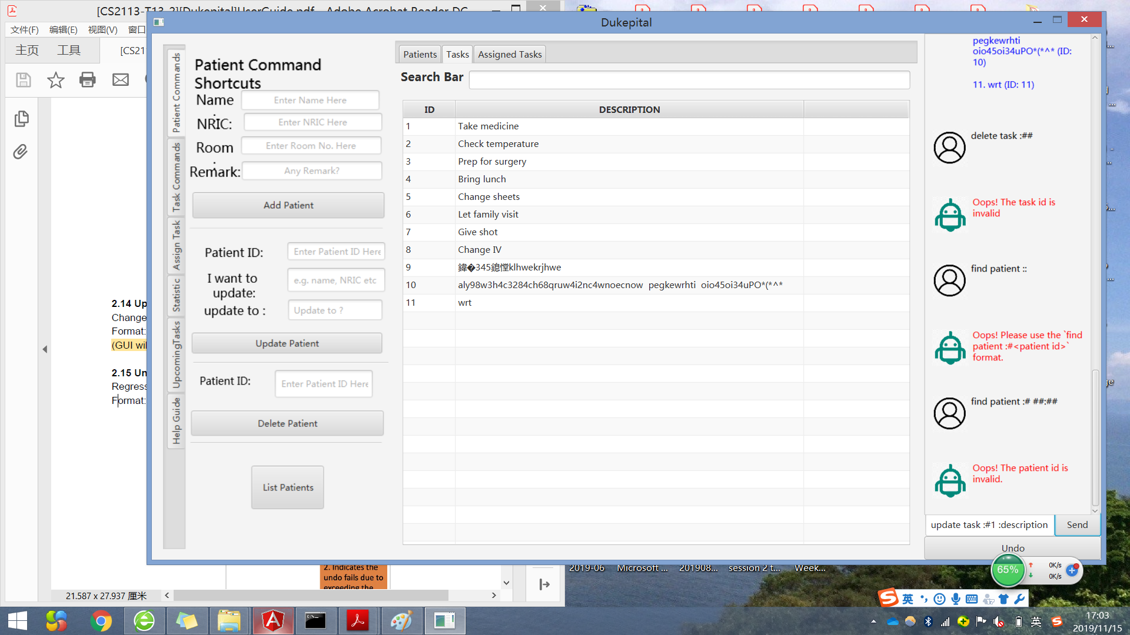Show hidden system tray icons
Screen dimensions: 1130x635
tap(873, 621)
